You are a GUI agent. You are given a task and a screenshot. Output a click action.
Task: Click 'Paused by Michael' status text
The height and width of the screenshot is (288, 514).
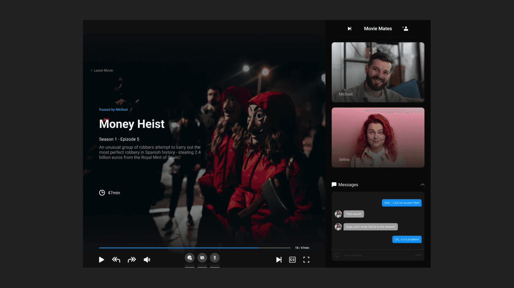point(113,110)
